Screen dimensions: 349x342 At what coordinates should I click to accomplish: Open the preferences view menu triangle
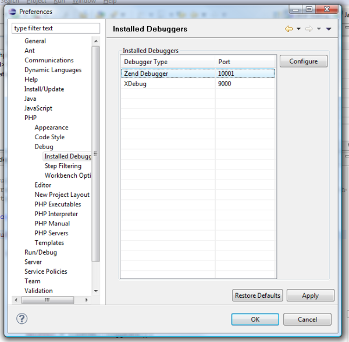(329, 29)
